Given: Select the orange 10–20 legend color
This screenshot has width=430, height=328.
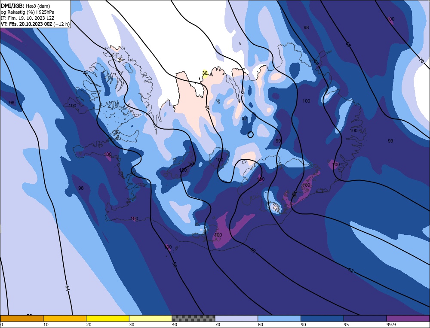Looking at the screenshot, I should 65,319.
